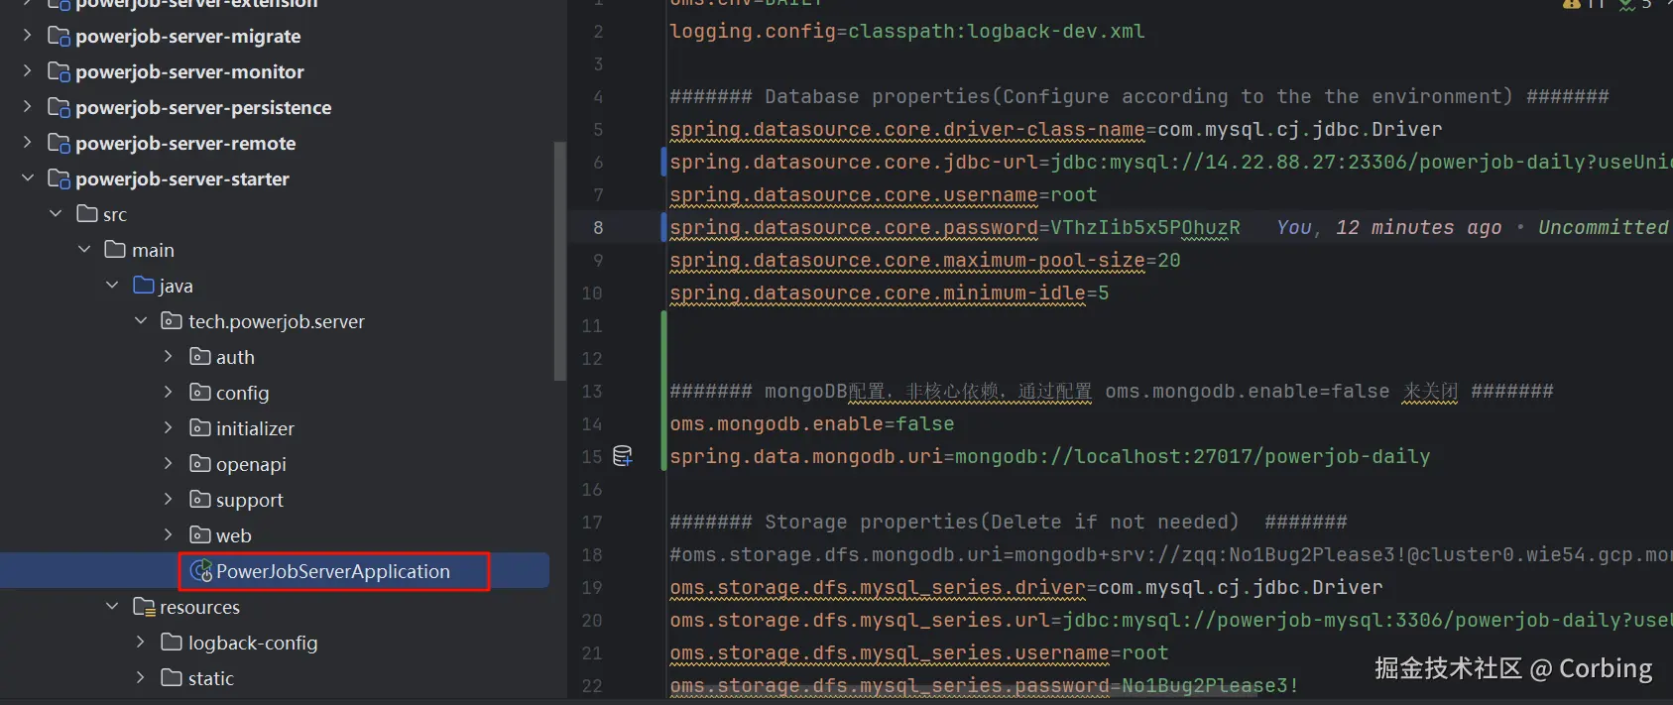Expand the powerjob-server-monitor module
1673x705 pixels.
click(28, 71)
